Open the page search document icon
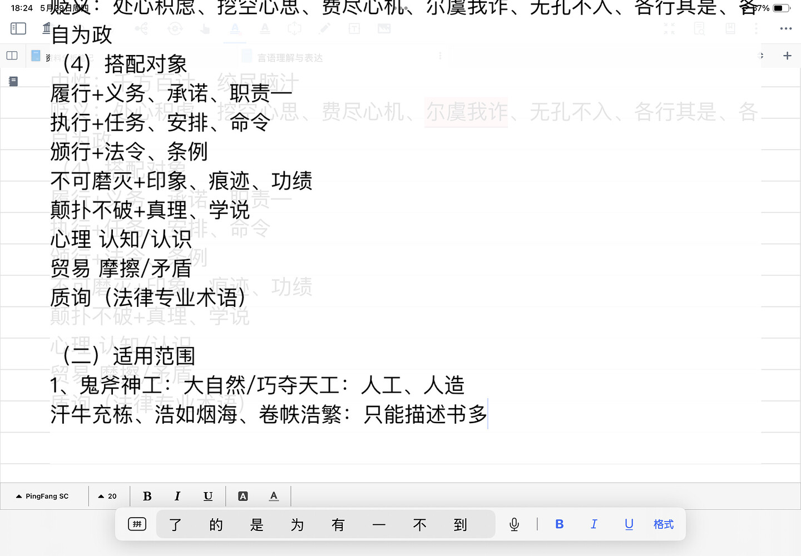This screenshot has height=556, width=801. (x=699, y=28)
